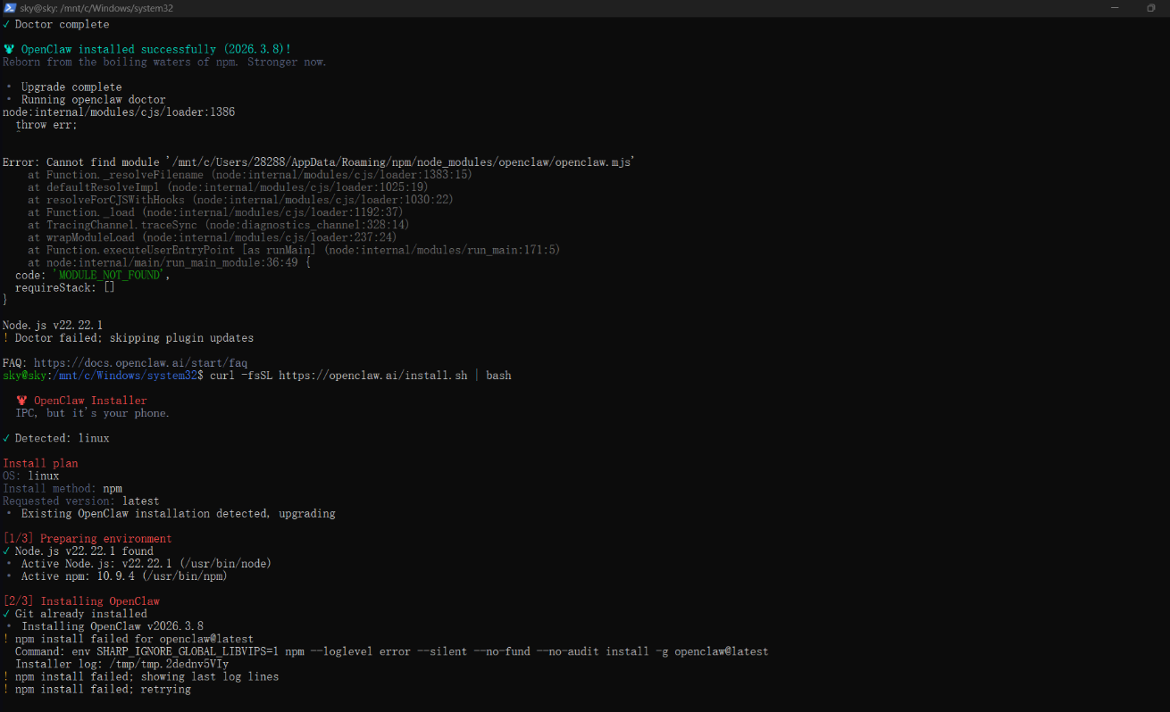Click the openclaw.mjs path in the error
This screenshot has width=1170, height=712.
tap(402, 162)
